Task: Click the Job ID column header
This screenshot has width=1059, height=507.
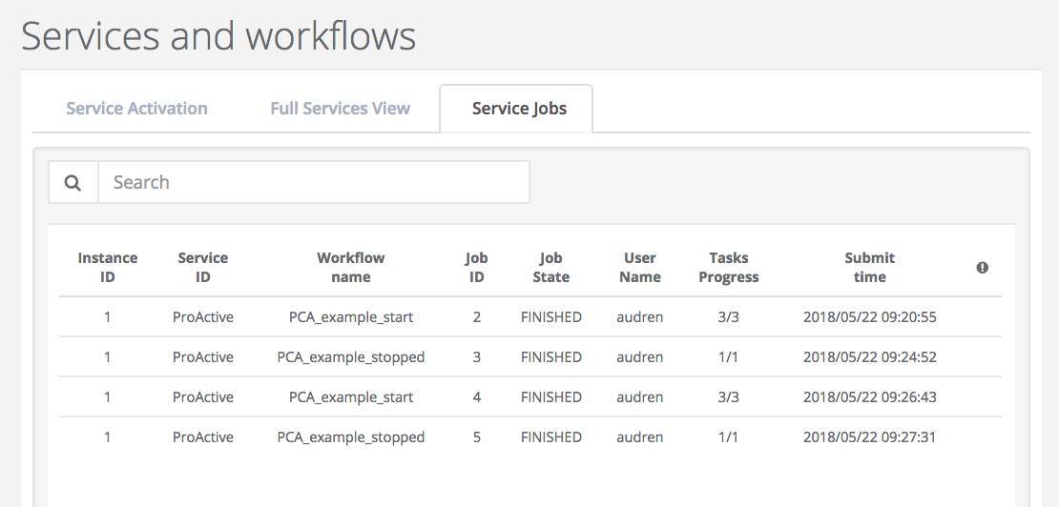Action: coord(476,268)
